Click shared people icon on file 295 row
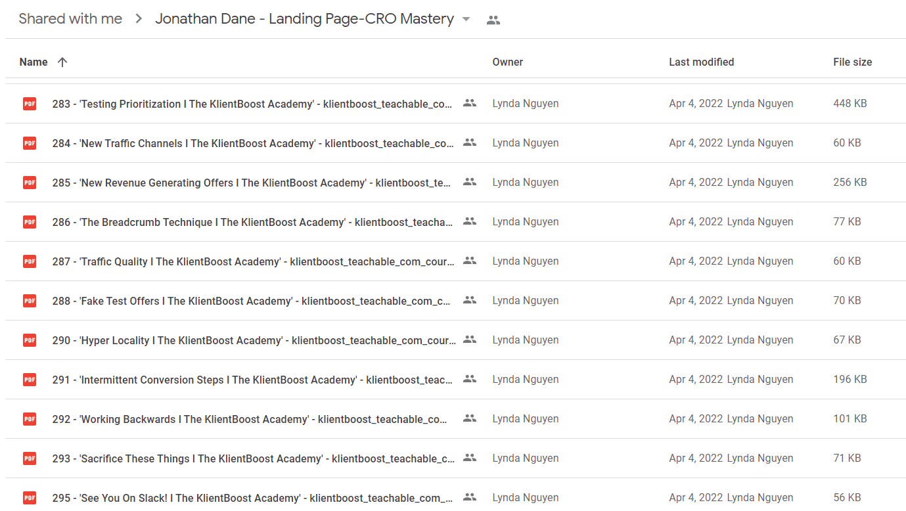Image resolution: width=906 pixels, height=511 pixels. click(x=469, y=497)
